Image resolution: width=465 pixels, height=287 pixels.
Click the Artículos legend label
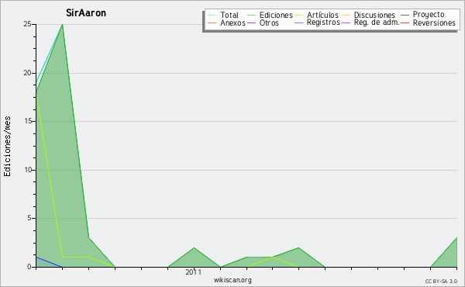point(322,16)
